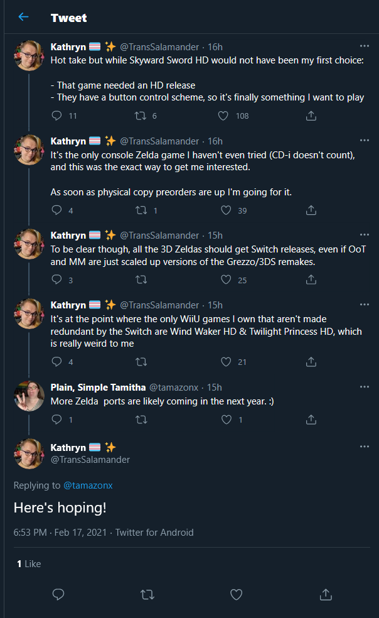
Task: Retweet the tweet with 6 retweets
Action: [x=141, y=116]
